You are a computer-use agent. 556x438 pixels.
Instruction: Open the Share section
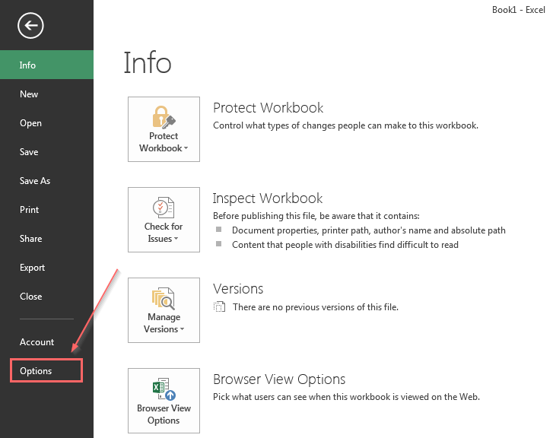pyautogui.click(x=30, y=239)
